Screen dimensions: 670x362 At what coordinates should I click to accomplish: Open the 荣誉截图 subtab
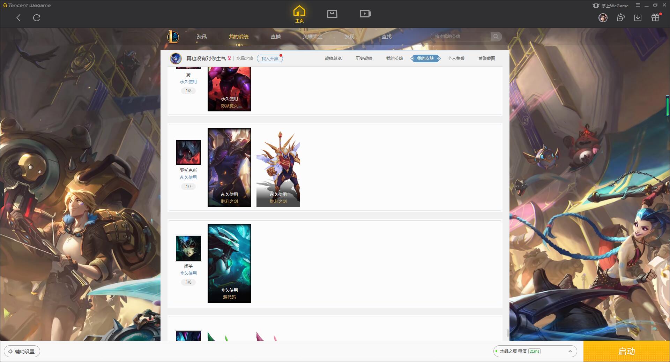[487, 58]
